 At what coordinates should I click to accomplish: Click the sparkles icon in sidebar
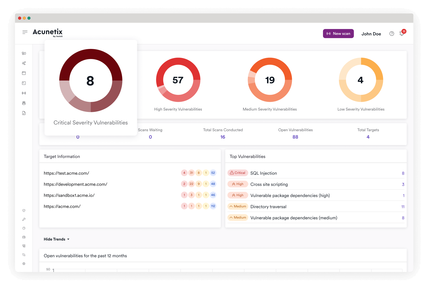click(x=24, y=63)
